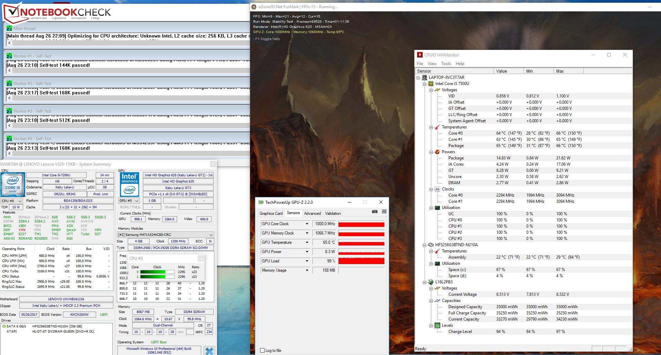Image resolution: width=661 pixels, height=355 pixels.
Task: Click the LENOVO LNVNB161216 motherboard field
Action: (x=66, y=299)
